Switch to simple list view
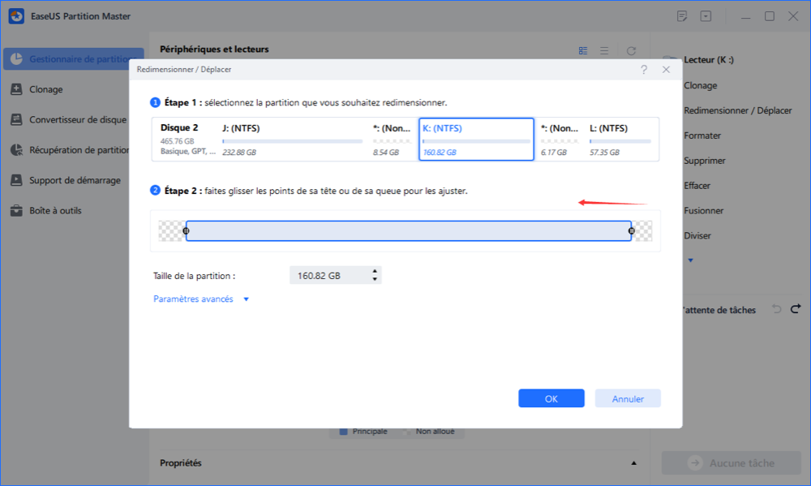Screen dimensions: 811x486 [x=604, y=49]
